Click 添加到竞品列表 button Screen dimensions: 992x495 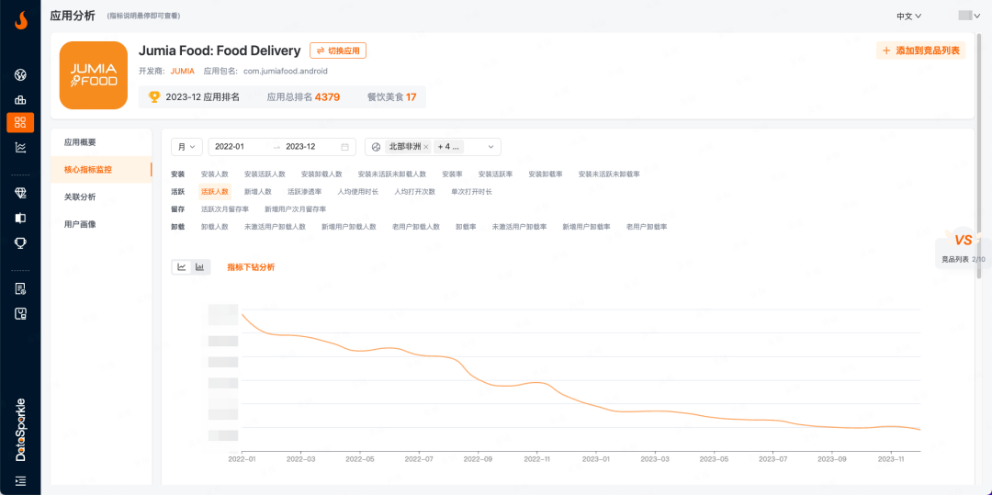pos(920,51)
